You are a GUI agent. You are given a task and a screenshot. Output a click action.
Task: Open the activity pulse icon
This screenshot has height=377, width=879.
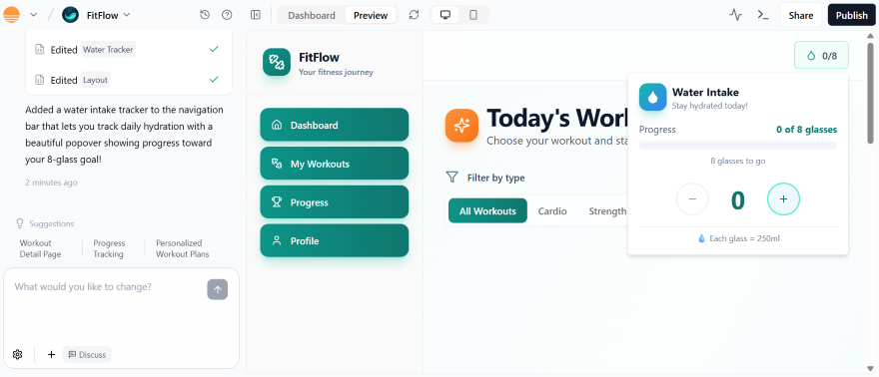pos(735,15)
